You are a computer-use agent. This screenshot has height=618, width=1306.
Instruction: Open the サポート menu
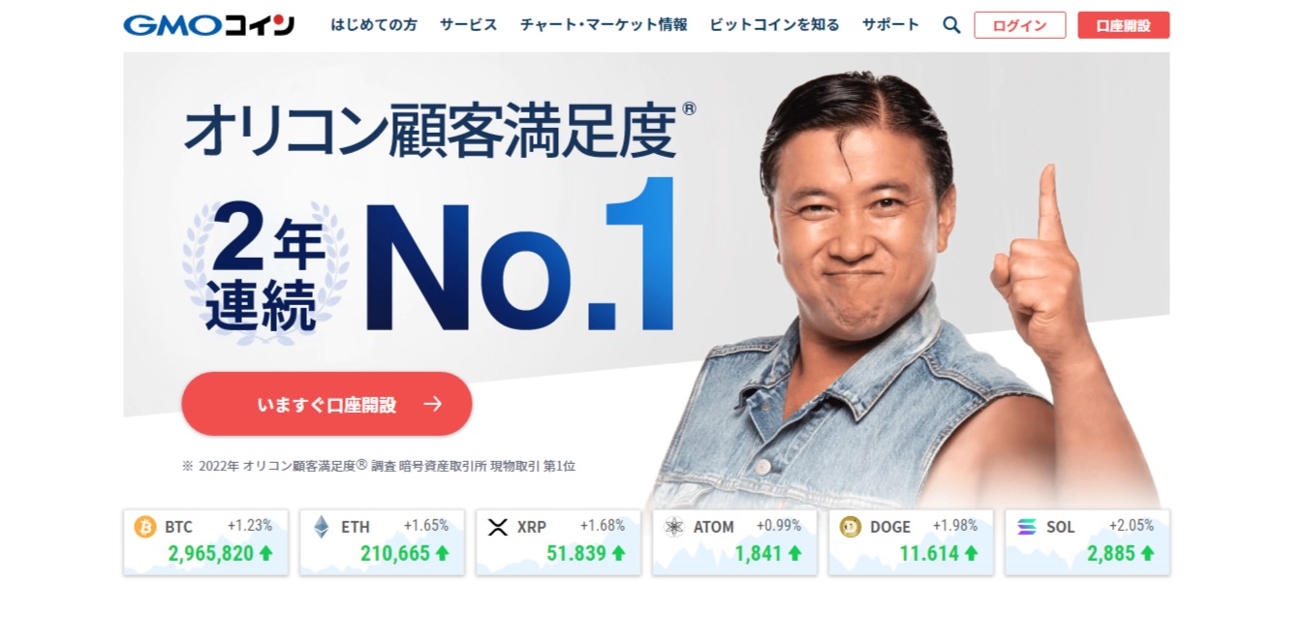tap(891, 25)
